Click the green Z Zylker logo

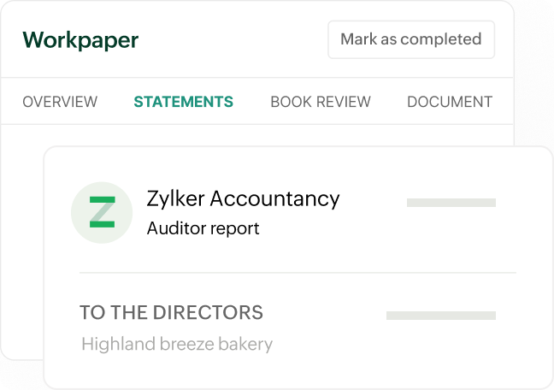tap(102, 212)
